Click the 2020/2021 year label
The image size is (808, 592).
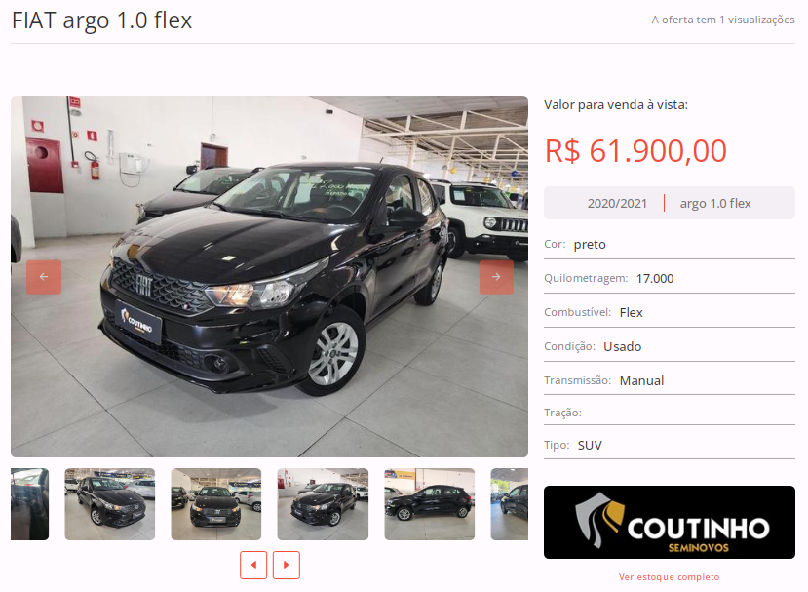click(617, 203)
